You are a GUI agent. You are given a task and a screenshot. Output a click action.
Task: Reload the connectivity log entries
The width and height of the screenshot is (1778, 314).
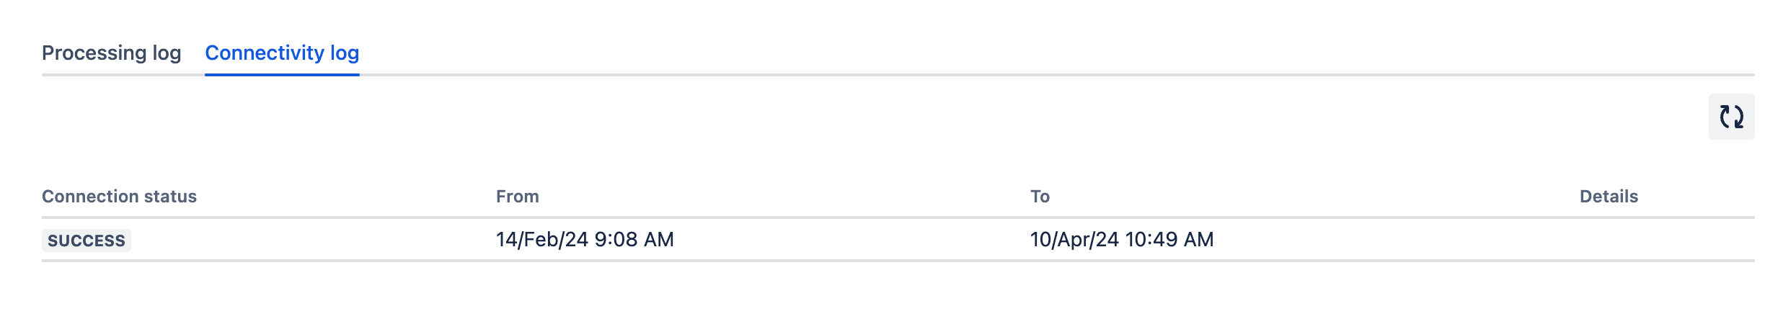click(x=1731, y=117)
